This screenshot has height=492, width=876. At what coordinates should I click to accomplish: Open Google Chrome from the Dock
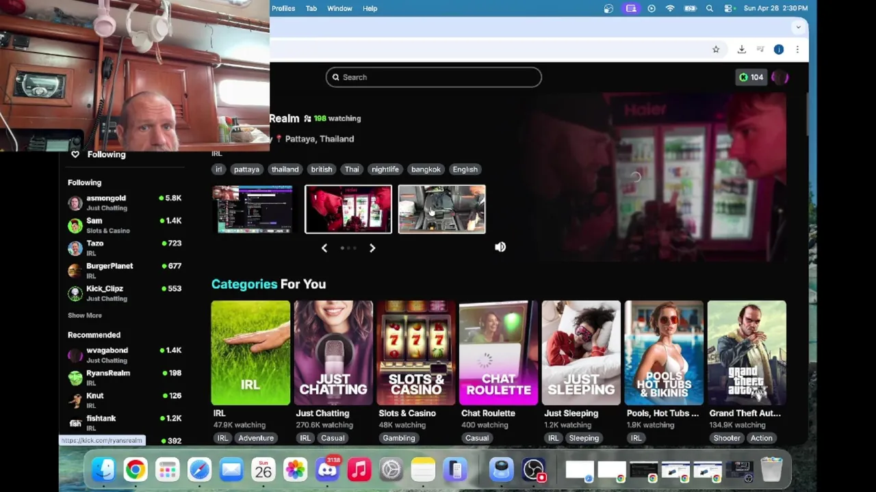(x=136, y=469)
